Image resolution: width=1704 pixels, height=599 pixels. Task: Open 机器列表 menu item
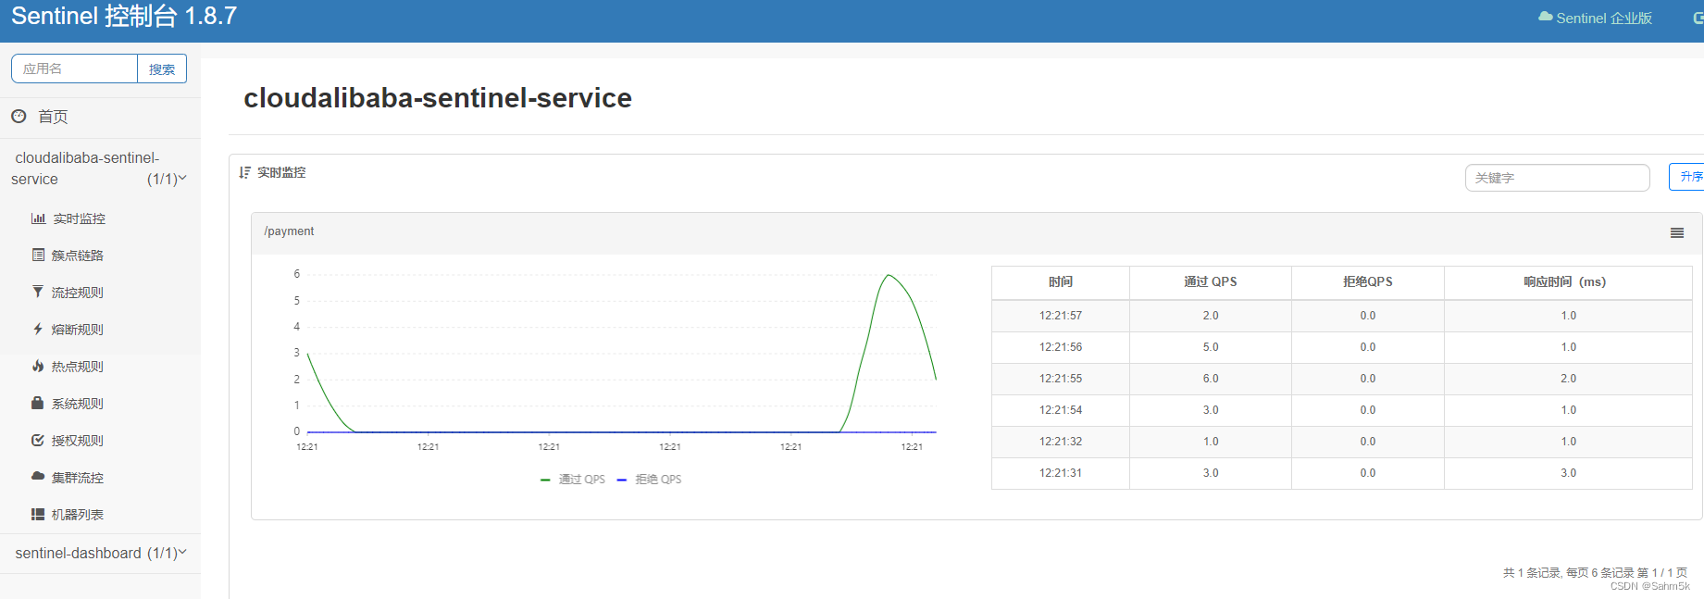[78, 515]
